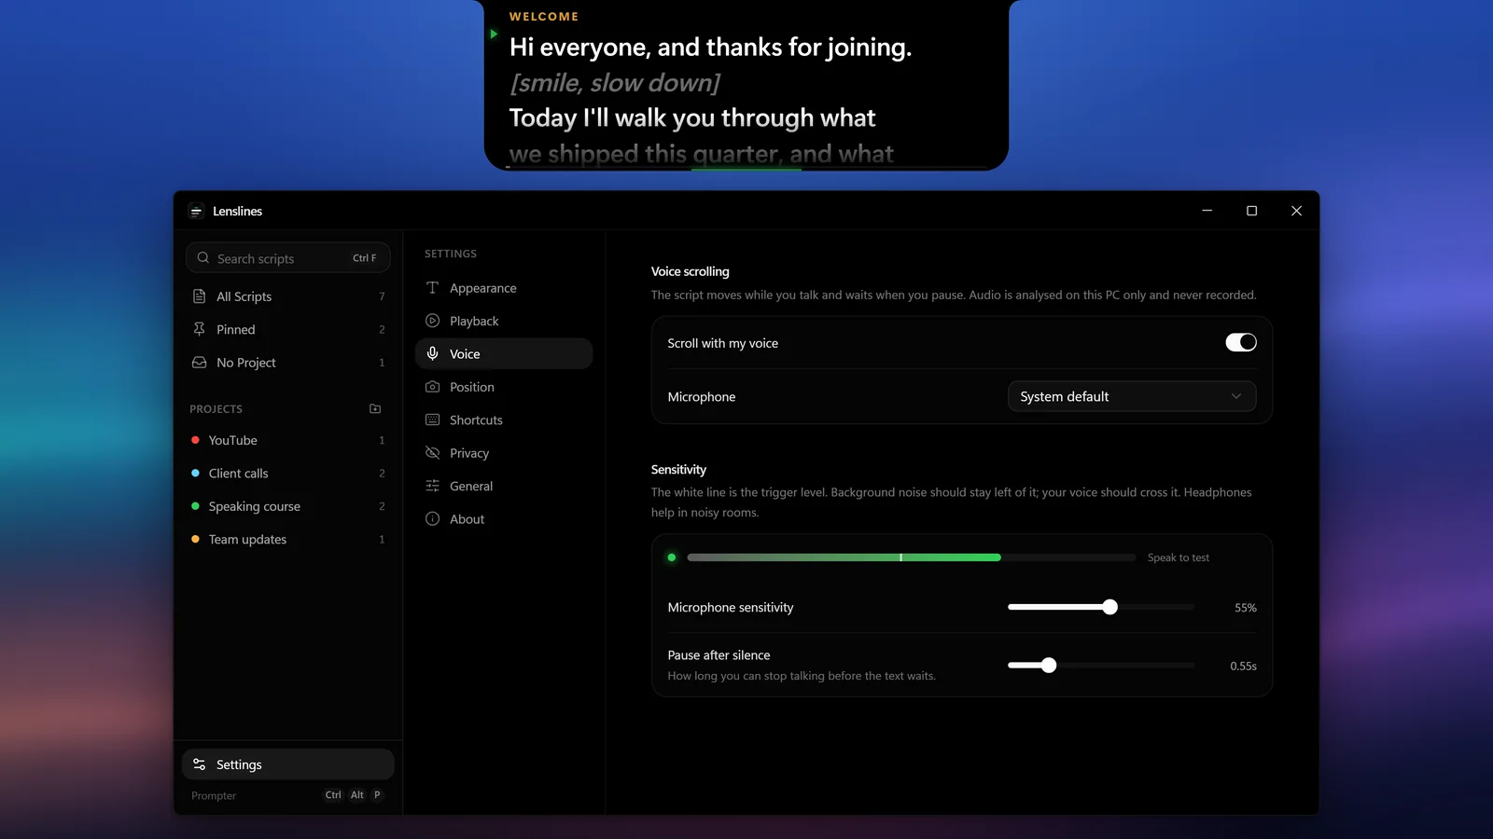Click the "Sensitivity" section heading

coord(678,469)
